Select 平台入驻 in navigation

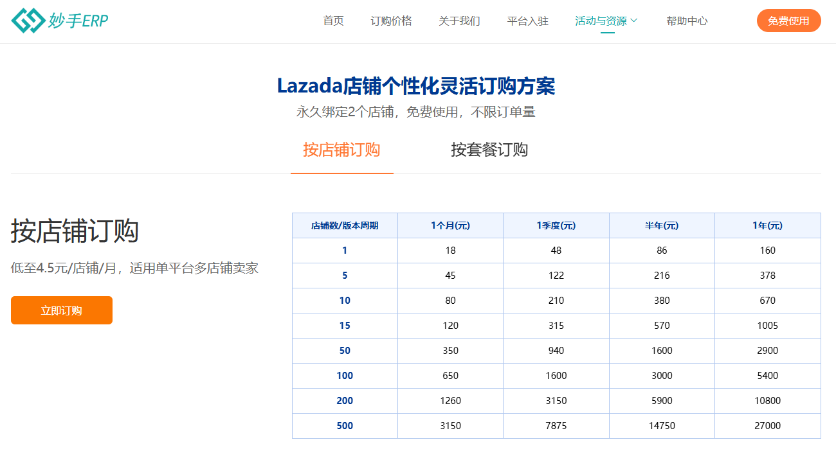point(527,21)
